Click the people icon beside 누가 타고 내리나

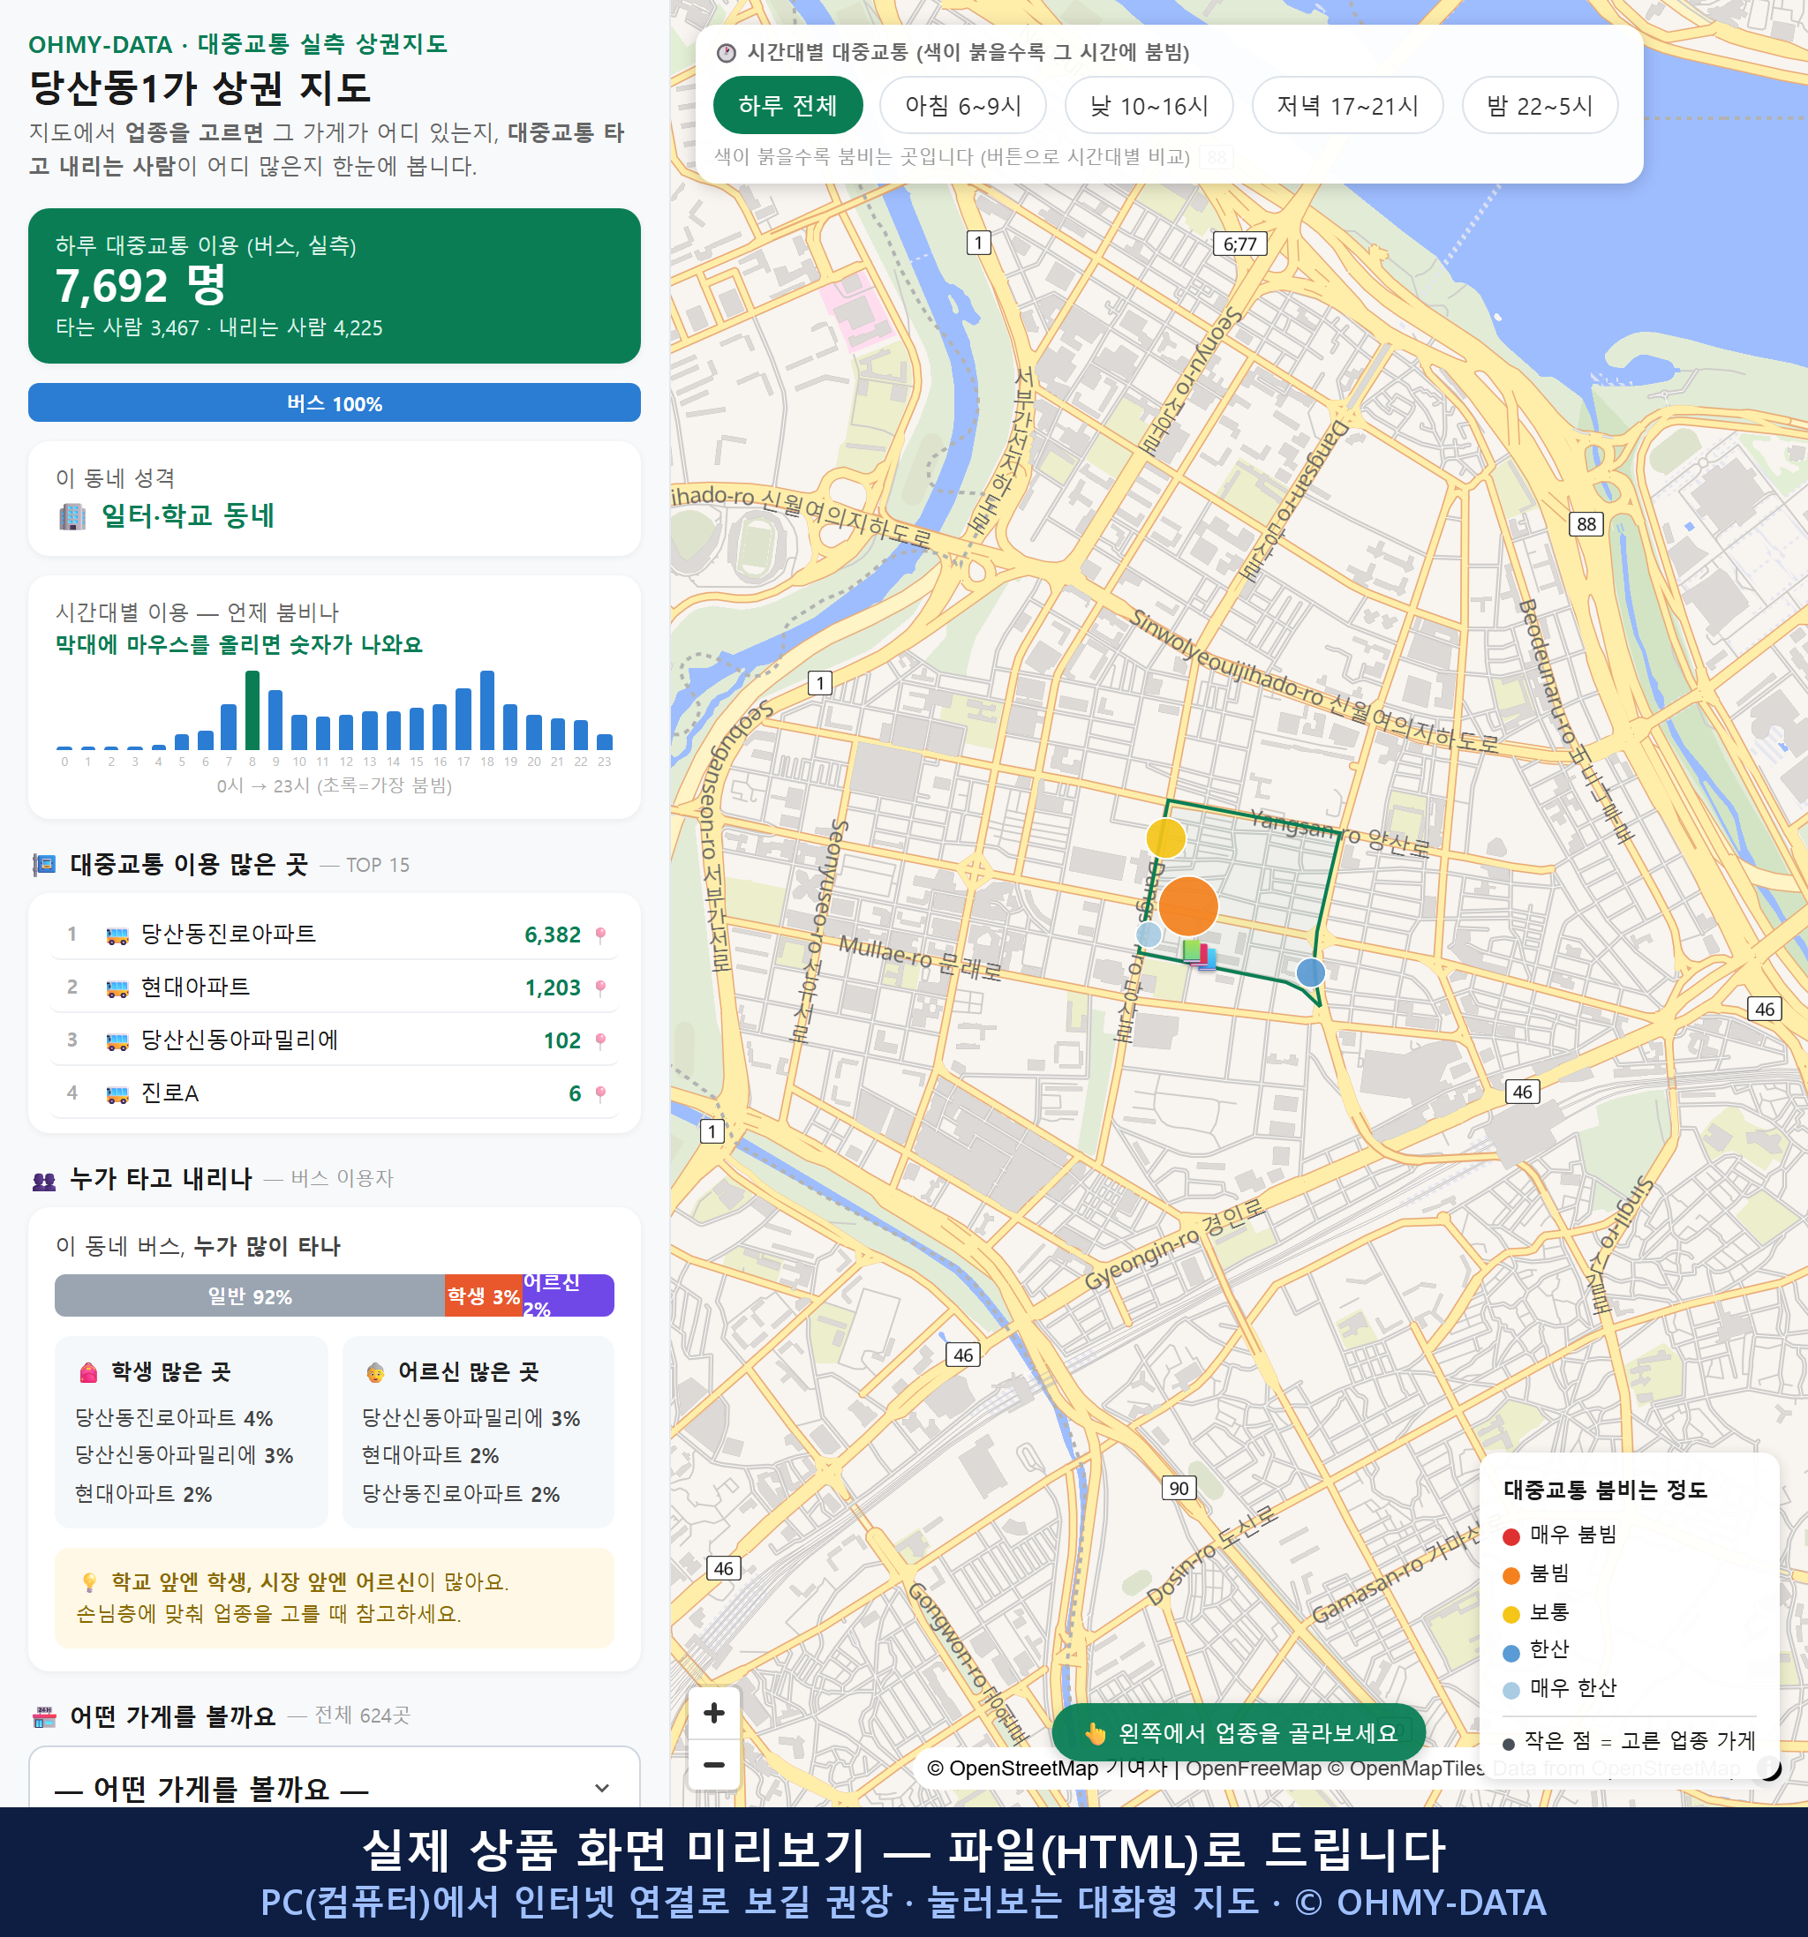[x=44, y=1181]
